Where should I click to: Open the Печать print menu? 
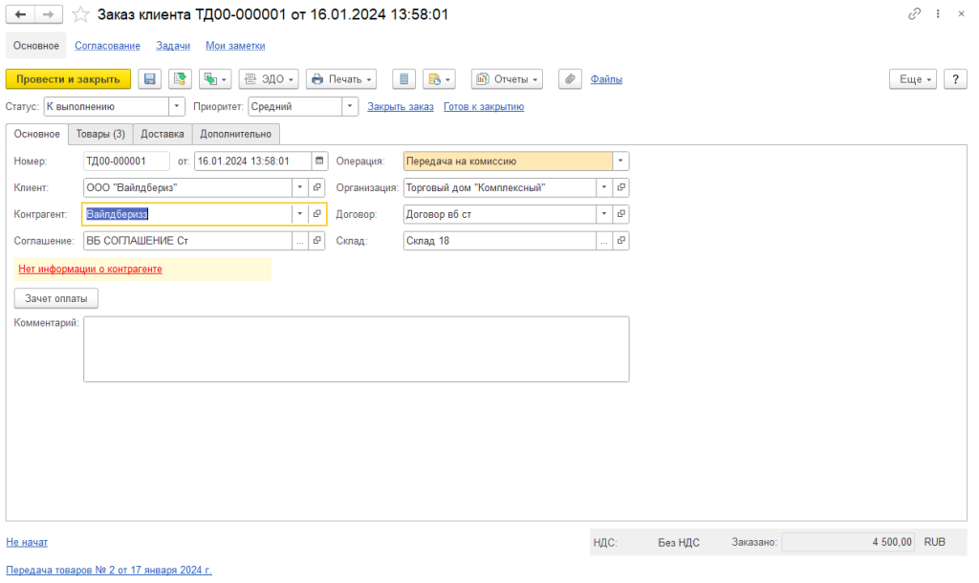pos(341,79)
